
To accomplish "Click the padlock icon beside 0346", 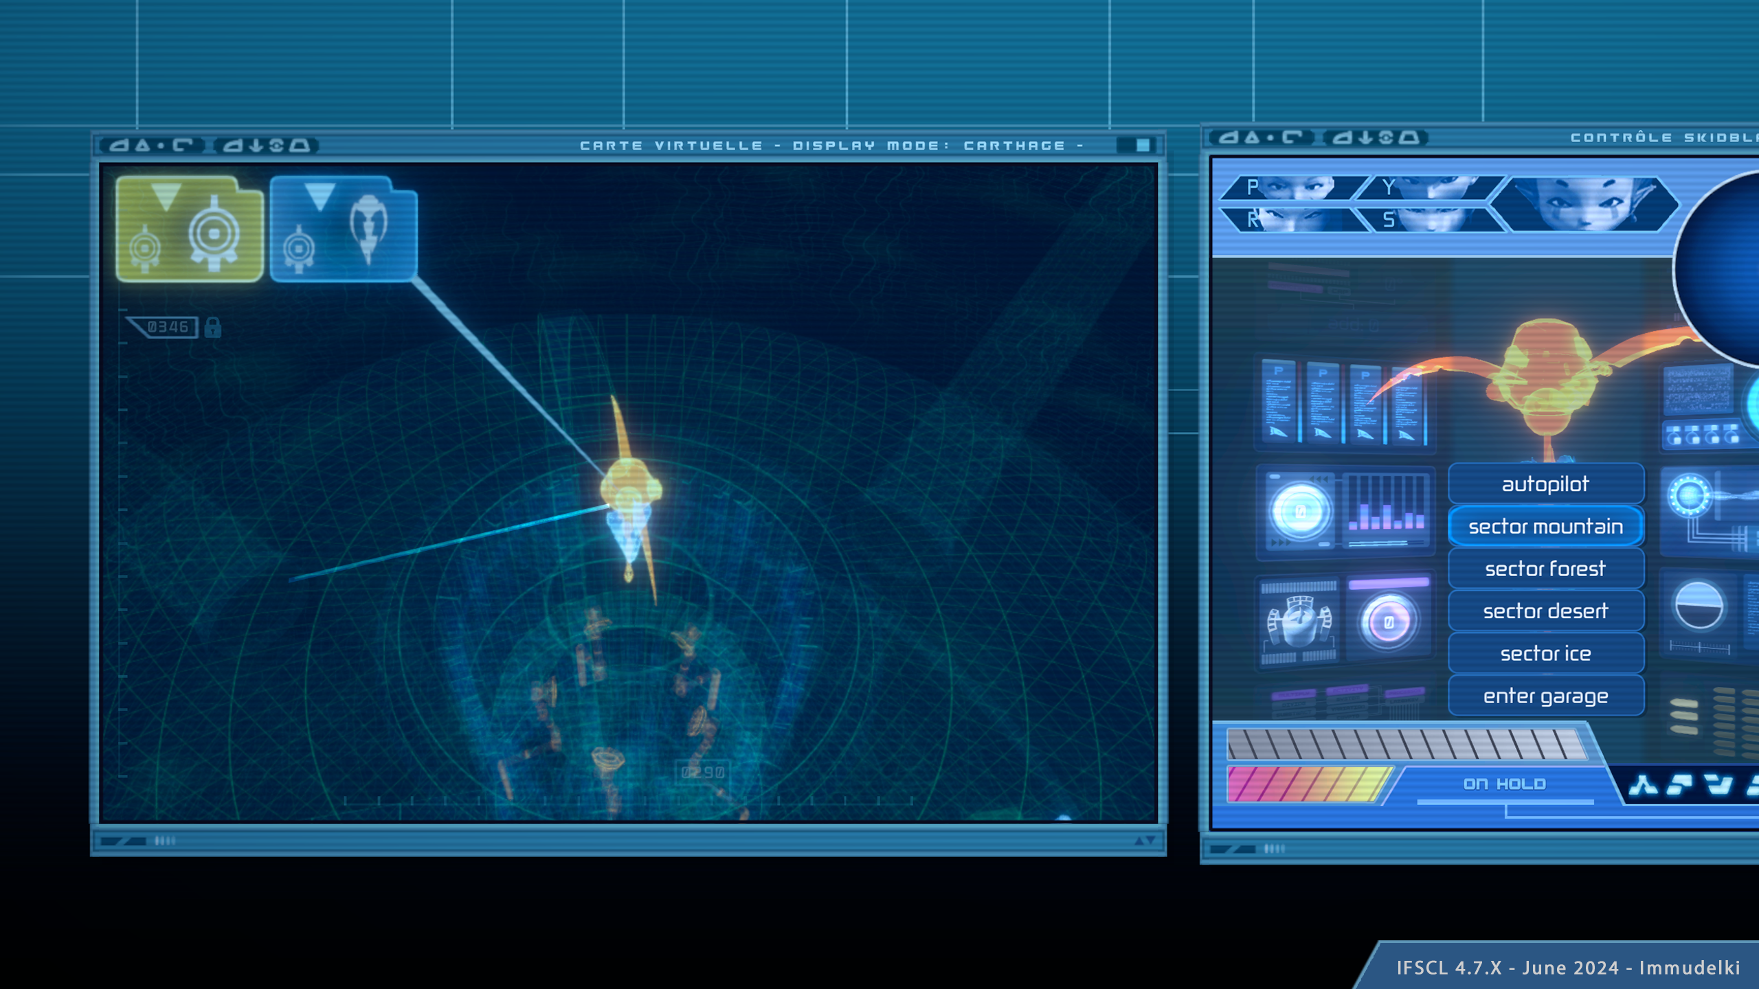I will pos(213,328).
